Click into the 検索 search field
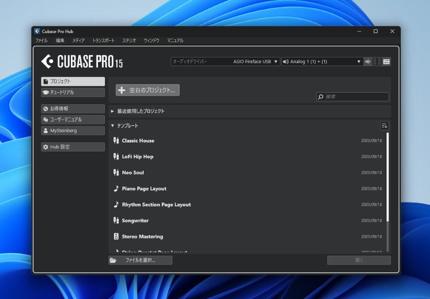430x299 pixels. point(355,97)
